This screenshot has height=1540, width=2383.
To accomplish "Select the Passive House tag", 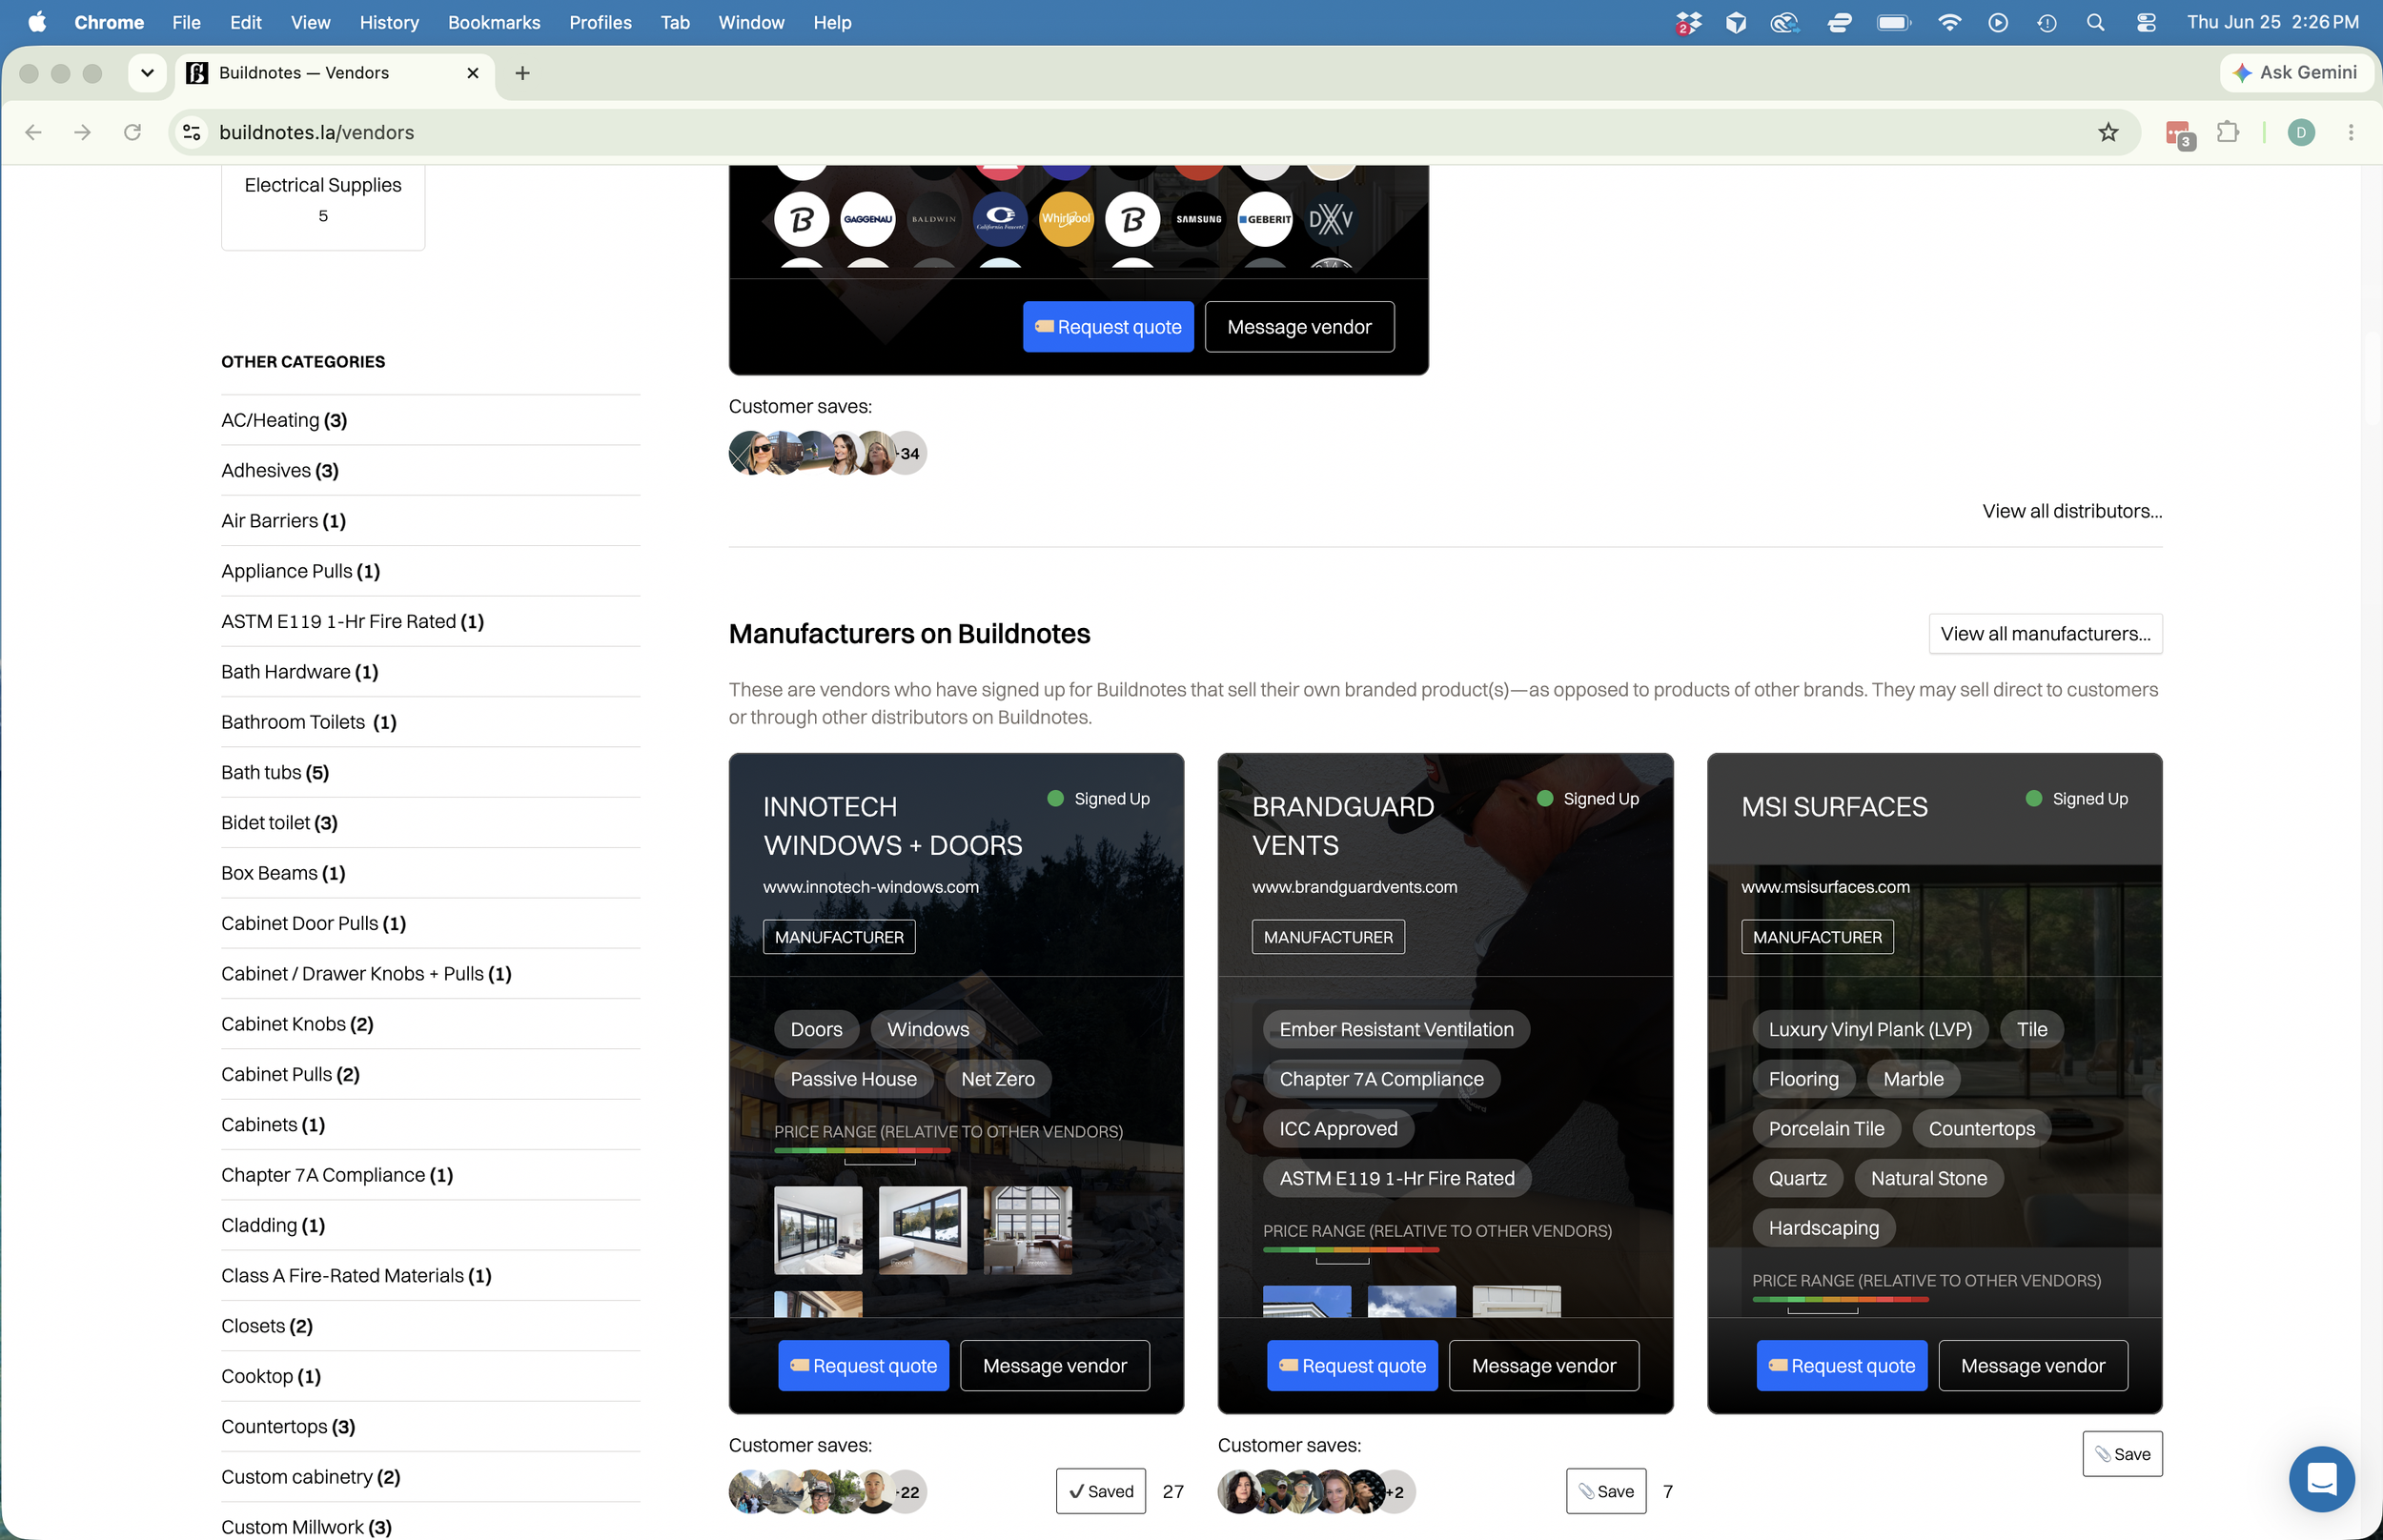I will [853, 1078].
